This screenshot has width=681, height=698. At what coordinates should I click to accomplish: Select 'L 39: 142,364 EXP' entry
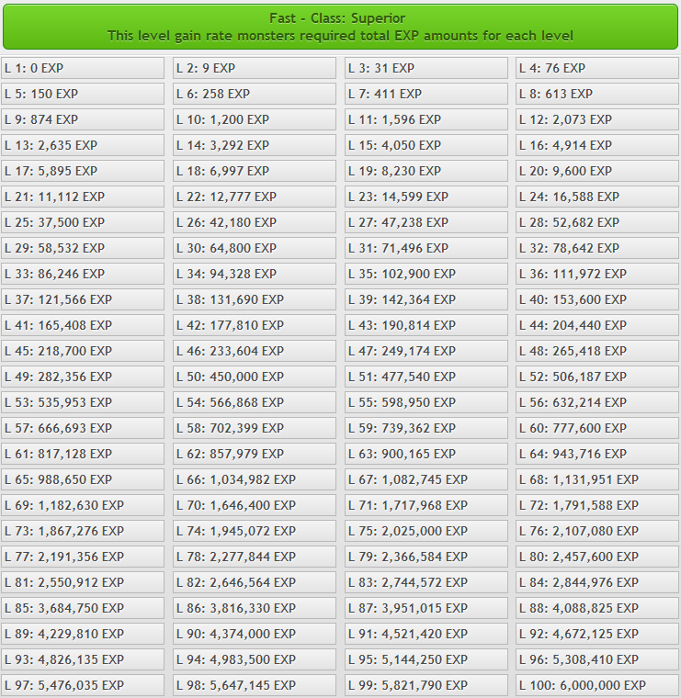pyautogui.click(x=426, y=299)
